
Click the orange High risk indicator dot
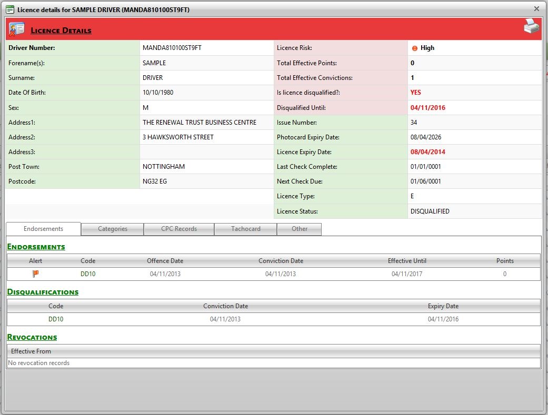coord(414,48)
